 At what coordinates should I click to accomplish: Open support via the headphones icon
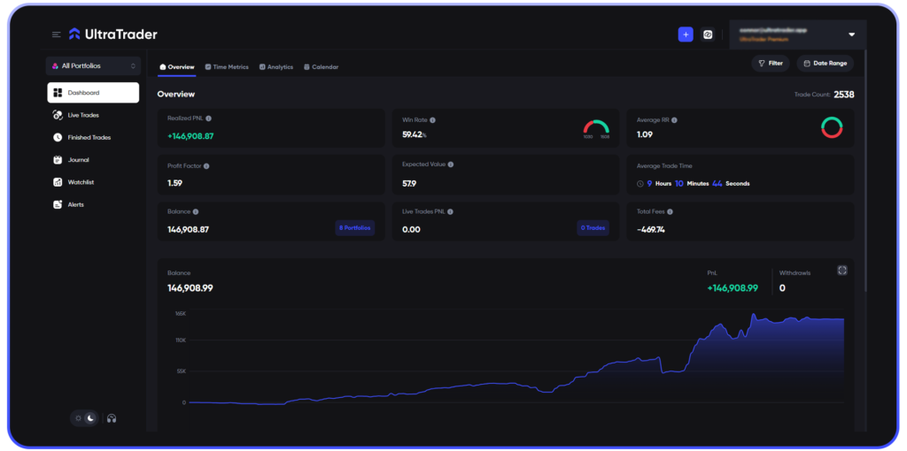coord(112,418)
